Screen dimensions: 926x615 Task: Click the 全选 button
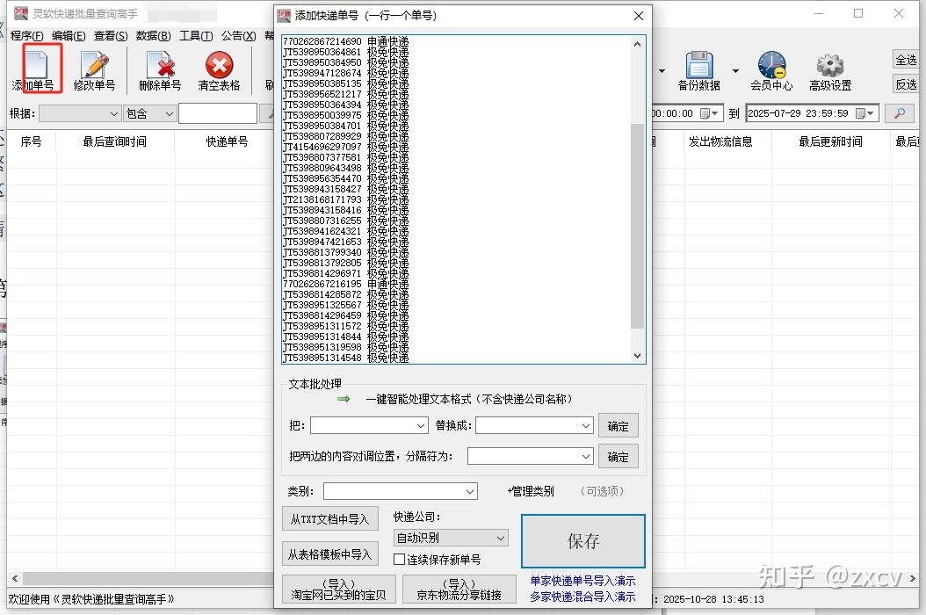(x=906, y=60)
